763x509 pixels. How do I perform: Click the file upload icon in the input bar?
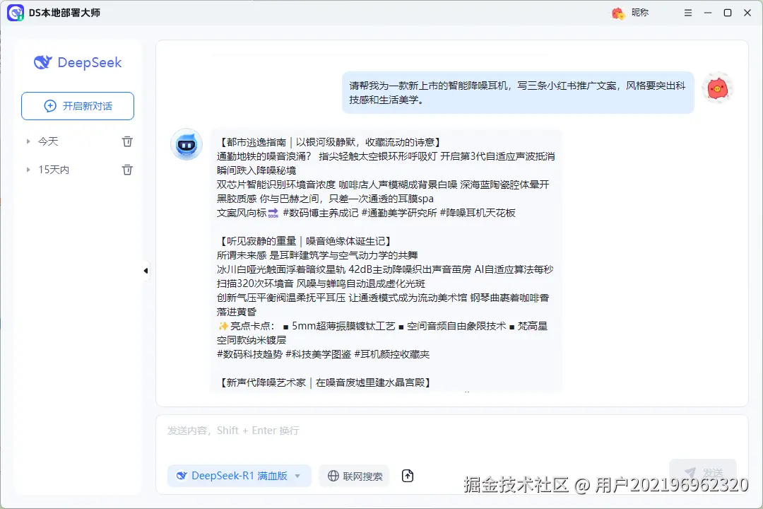pos(407,476)
